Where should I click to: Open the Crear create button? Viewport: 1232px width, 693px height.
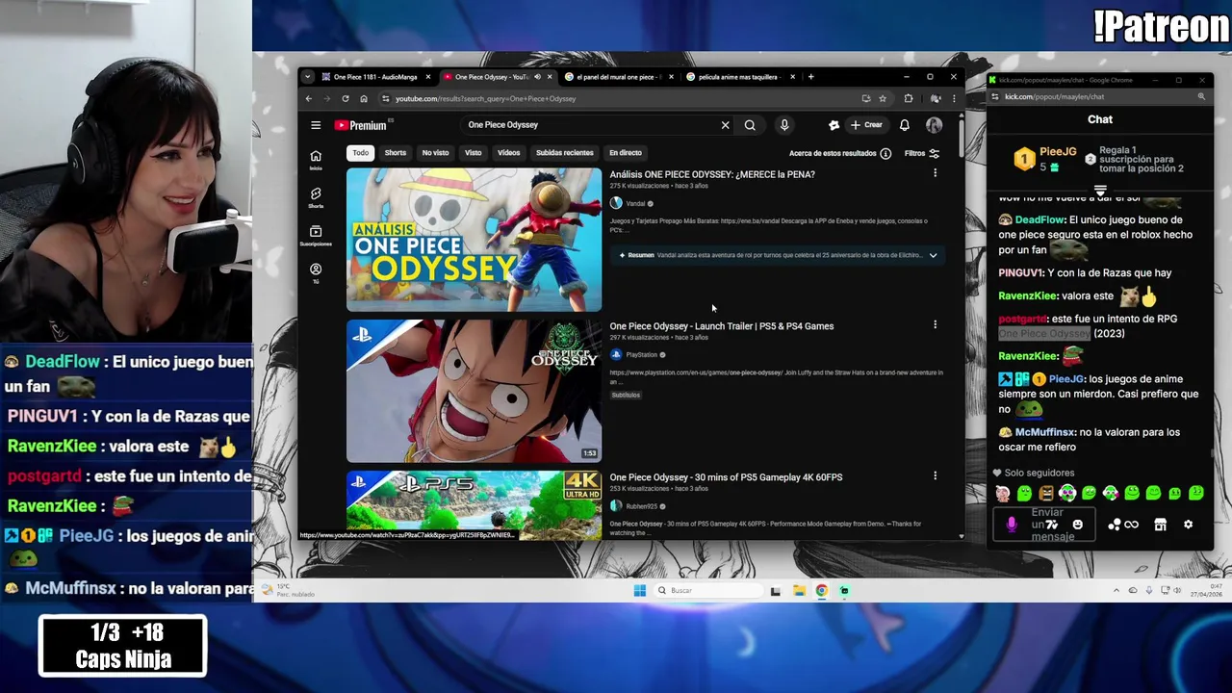pyautogui.click(x=866, y=125)
